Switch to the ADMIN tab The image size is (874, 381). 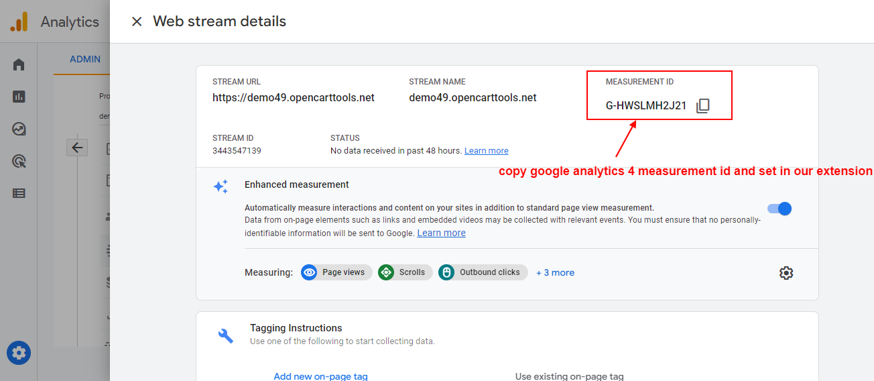point(85,59)
